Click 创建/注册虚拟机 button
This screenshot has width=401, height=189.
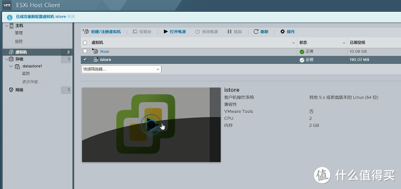(106, 32)
